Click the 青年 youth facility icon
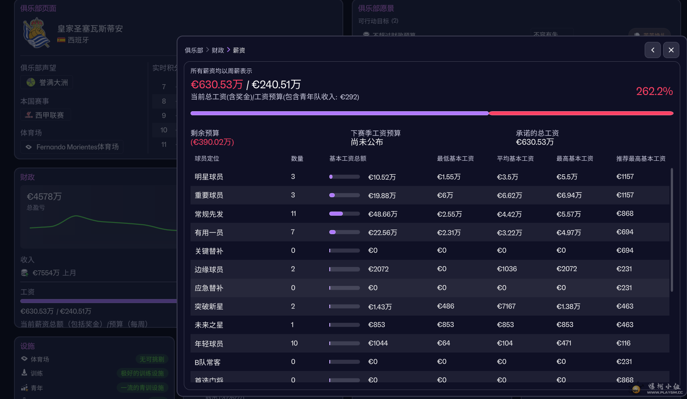Viewport: 687px width, 399px height. 24,388
